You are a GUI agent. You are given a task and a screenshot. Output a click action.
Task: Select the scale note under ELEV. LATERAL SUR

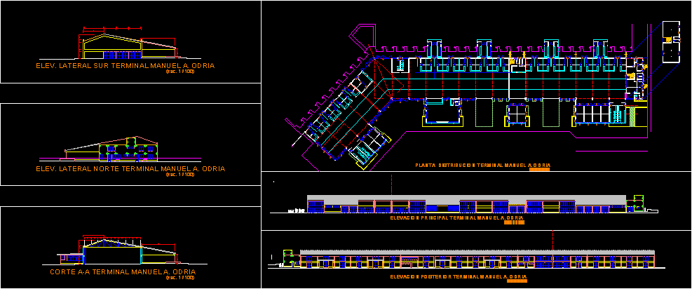pos(179,72)
